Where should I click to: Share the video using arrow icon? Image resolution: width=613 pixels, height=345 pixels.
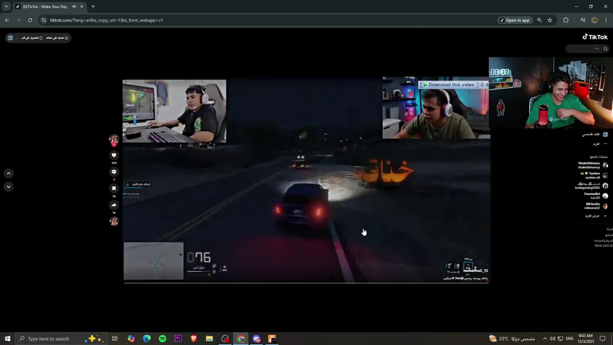114,205
